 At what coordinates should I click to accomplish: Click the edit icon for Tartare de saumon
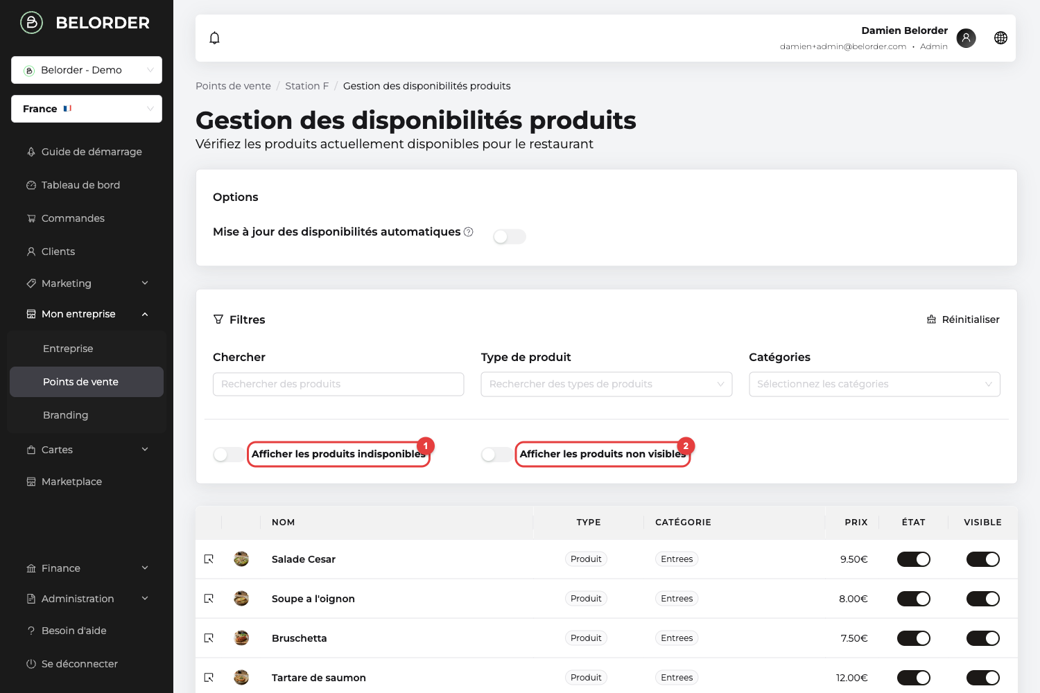pos(209,678)
